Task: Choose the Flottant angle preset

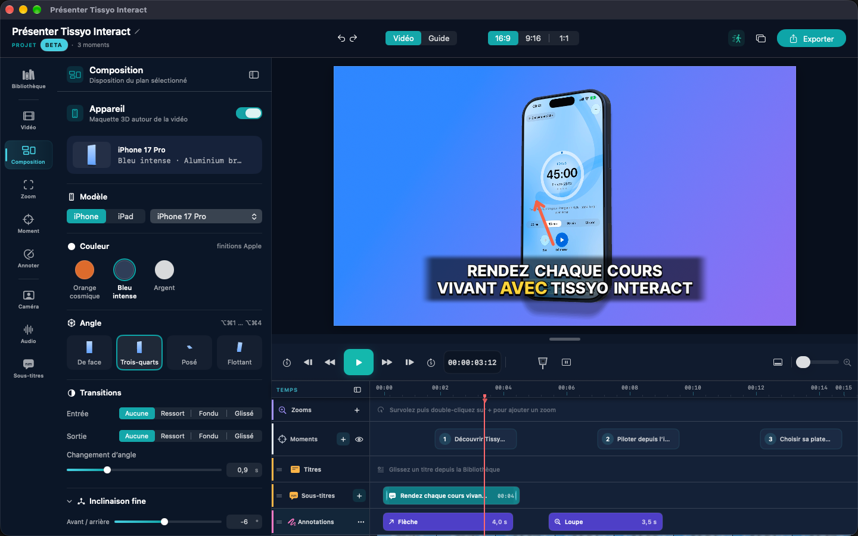Action: [x=240, y=353]
